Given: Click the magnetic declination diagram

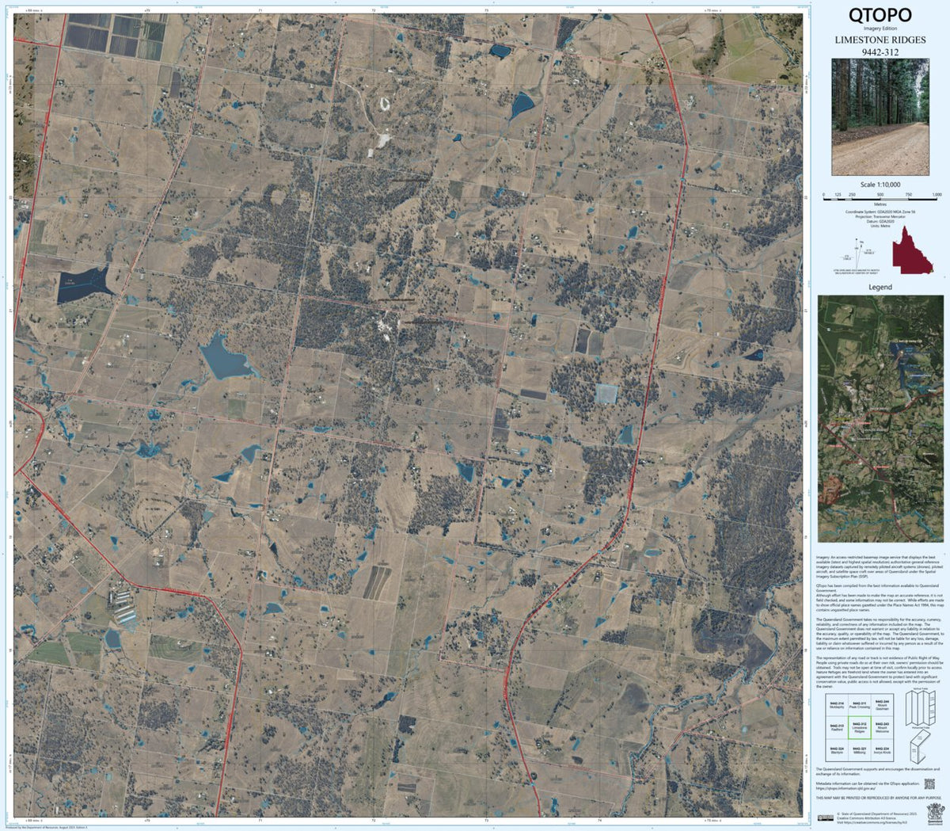Looking at the screenshot, I should (857, 253).
